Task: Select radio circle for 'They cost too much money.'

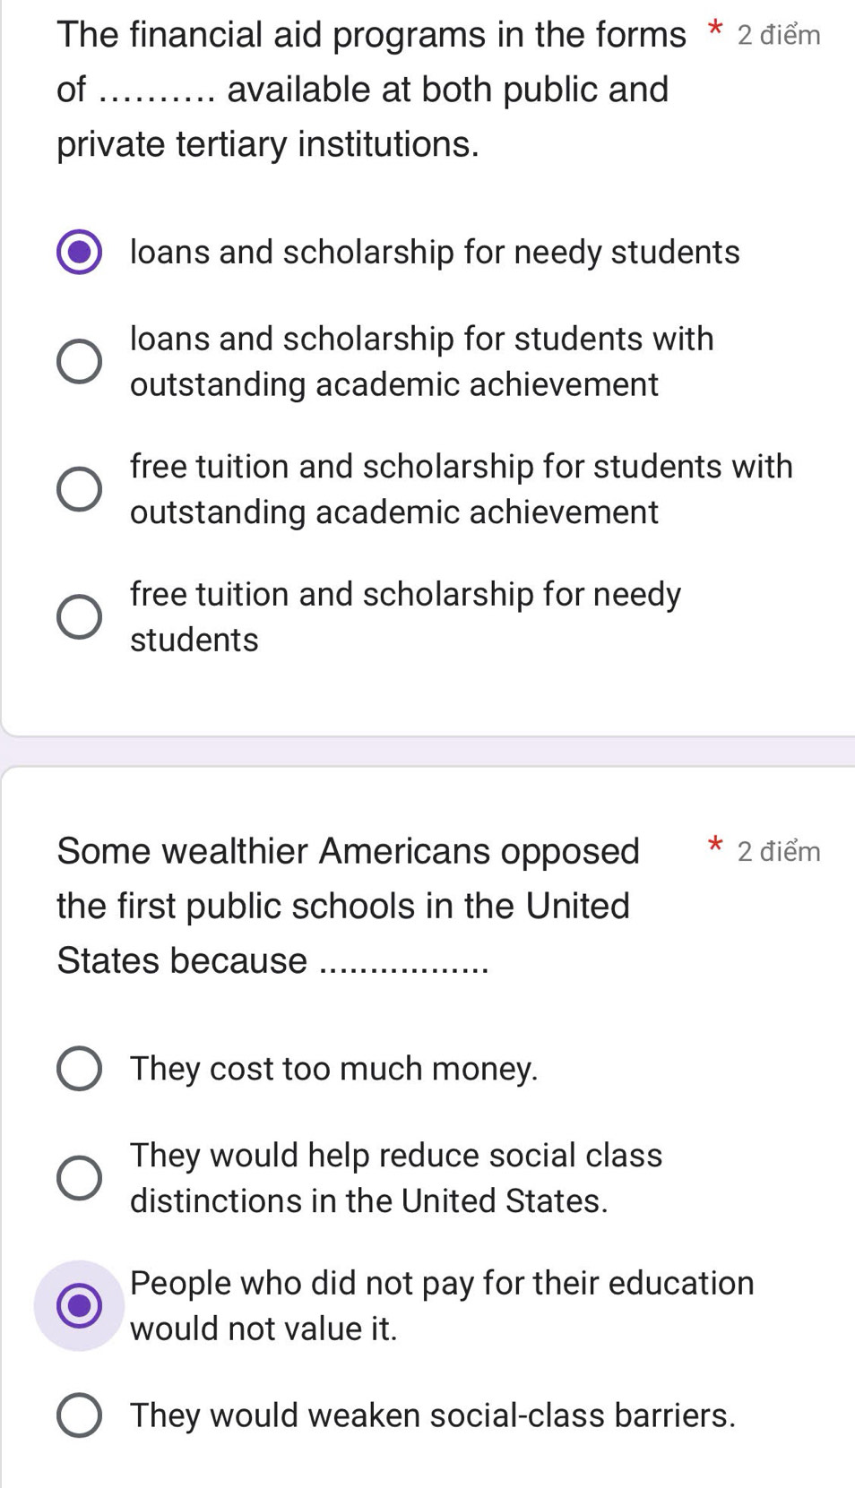Action: [79, 1069]
